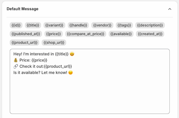Collapse the Default Message section
The height and width of the screenshot is (118, 179).
point(170,9)
